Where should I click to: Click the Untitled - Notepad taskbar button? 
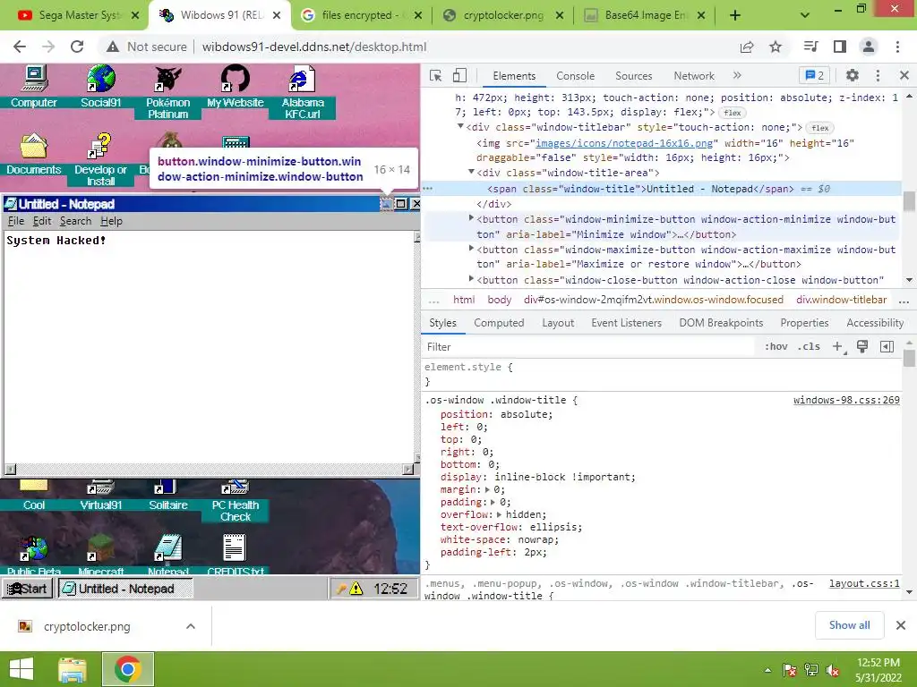(125, 589)
